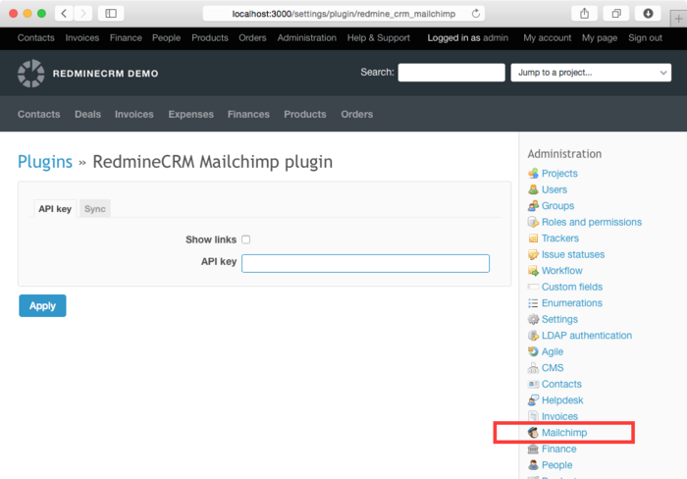Click the Settings gear icon in sidebar

pos(533,319)
